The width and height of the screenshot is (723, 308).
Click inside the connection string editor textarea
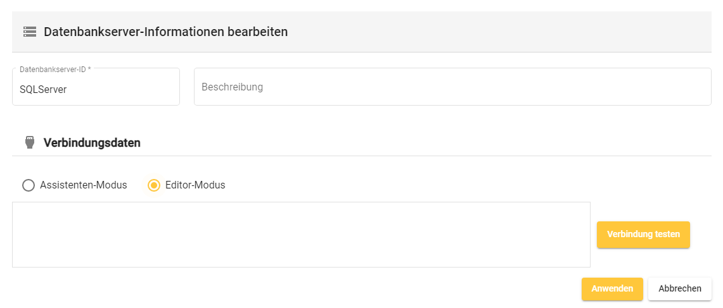[301, 235]
